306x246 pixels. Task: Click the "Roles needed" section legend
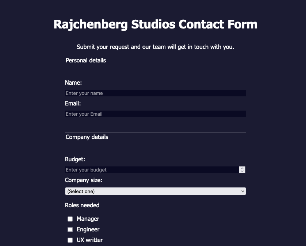tap(82, 205)
